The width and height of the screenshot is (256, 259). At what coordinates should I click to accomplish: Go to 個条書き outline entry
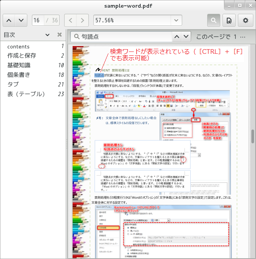point(18,75)
